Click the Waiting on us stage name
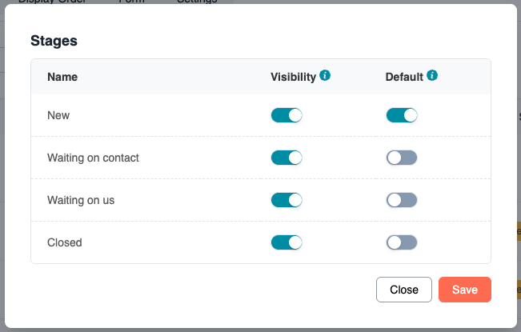 pos(81,200)
